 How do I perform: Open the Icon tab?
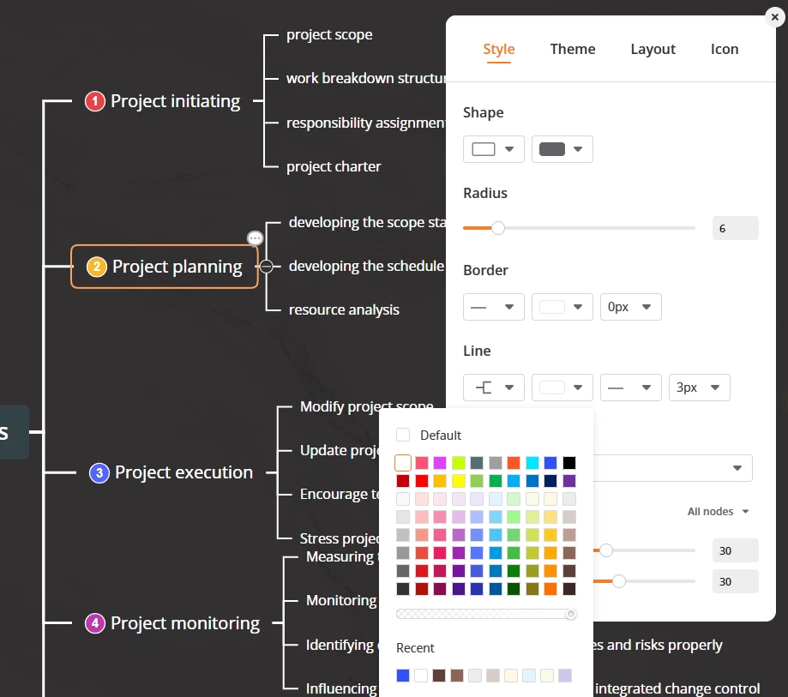[x=725, y=49]
